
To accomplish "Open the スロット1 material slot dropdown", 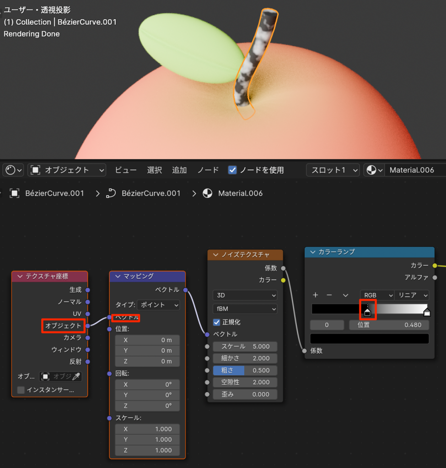I will (x=333, y=170).
